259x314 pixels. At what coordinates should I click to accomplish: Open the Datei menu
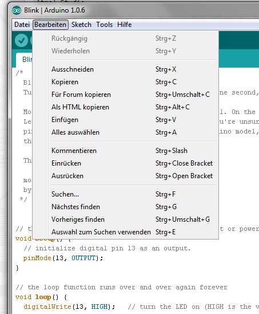click(22, 25)
